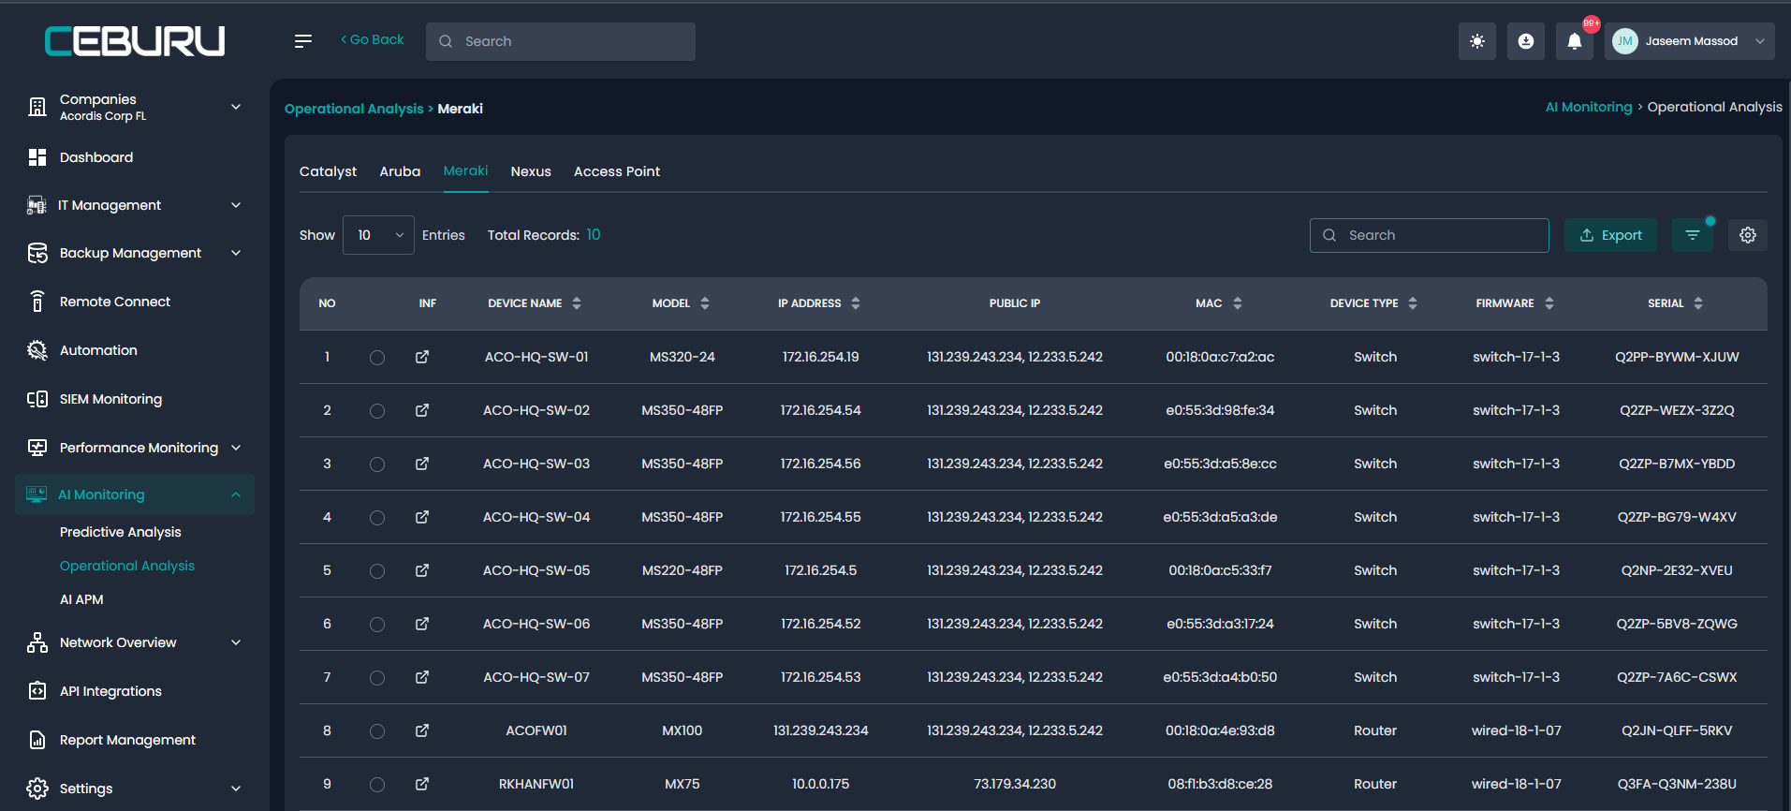Open external link for ACO-HQ-SW-01
Screen dimensions: 1791x811
click(x=422, y=357)
